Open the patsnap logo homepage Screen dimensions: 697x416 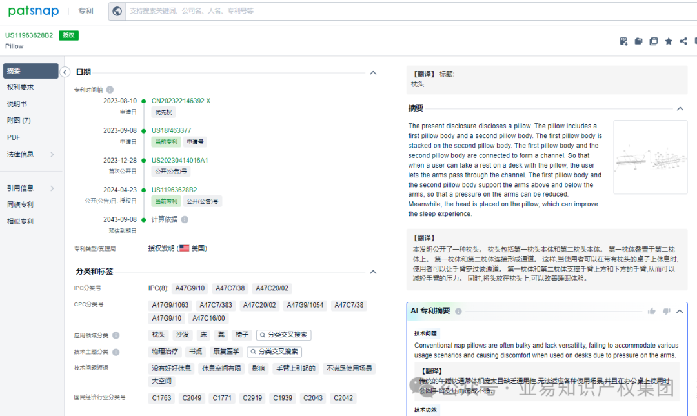pyautogui.click(x=33, y=10)
